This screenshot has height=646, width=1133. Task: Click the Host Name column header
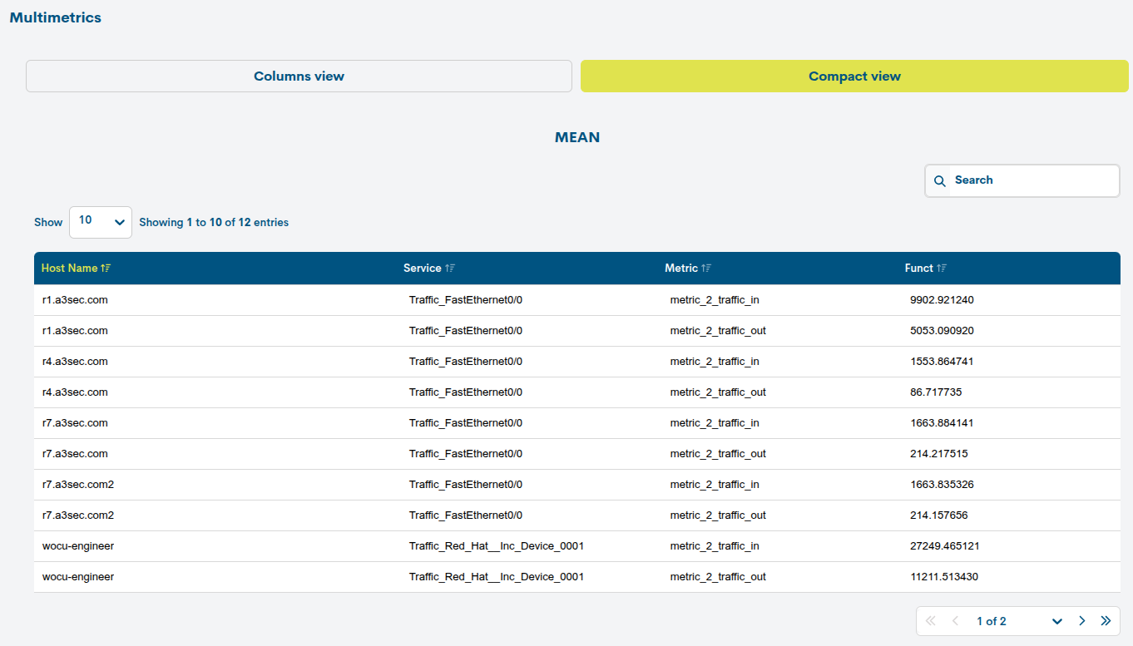point(69,269)
